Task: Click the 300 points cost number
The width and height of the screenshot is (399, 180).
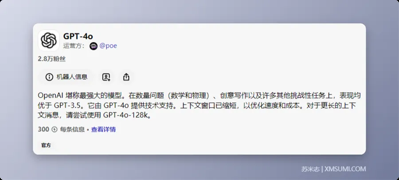Action: pos(43,130)
